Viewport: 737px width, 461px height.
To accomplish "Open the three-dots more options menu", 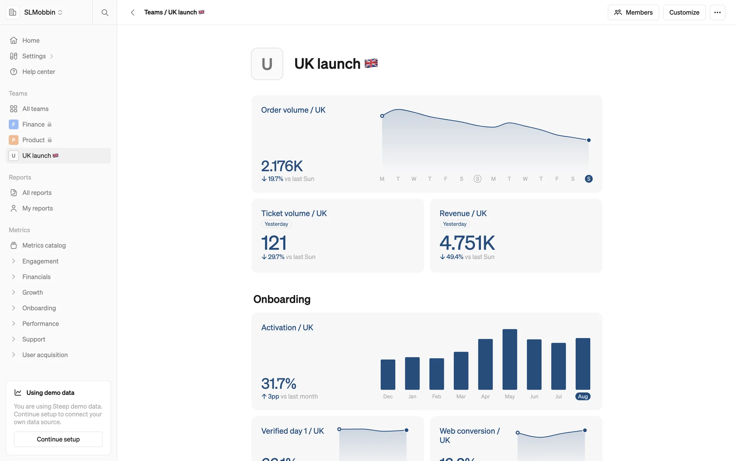I will [x=717, y=13].
